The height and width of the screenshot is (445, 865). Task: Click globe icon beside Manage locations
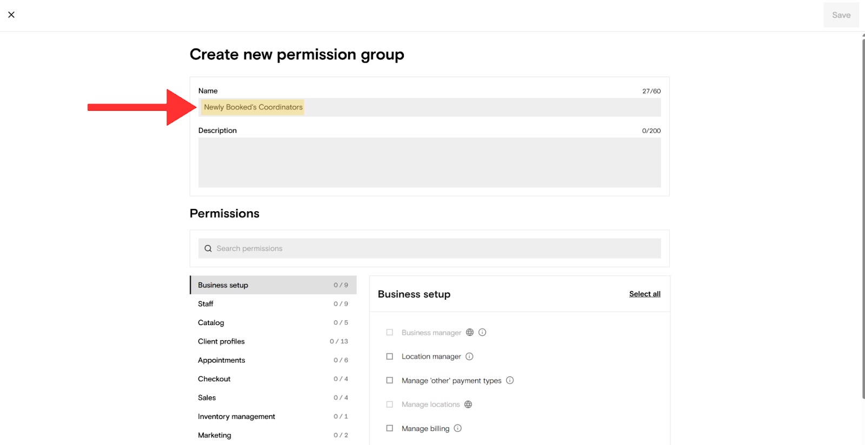tap(468, 404)
